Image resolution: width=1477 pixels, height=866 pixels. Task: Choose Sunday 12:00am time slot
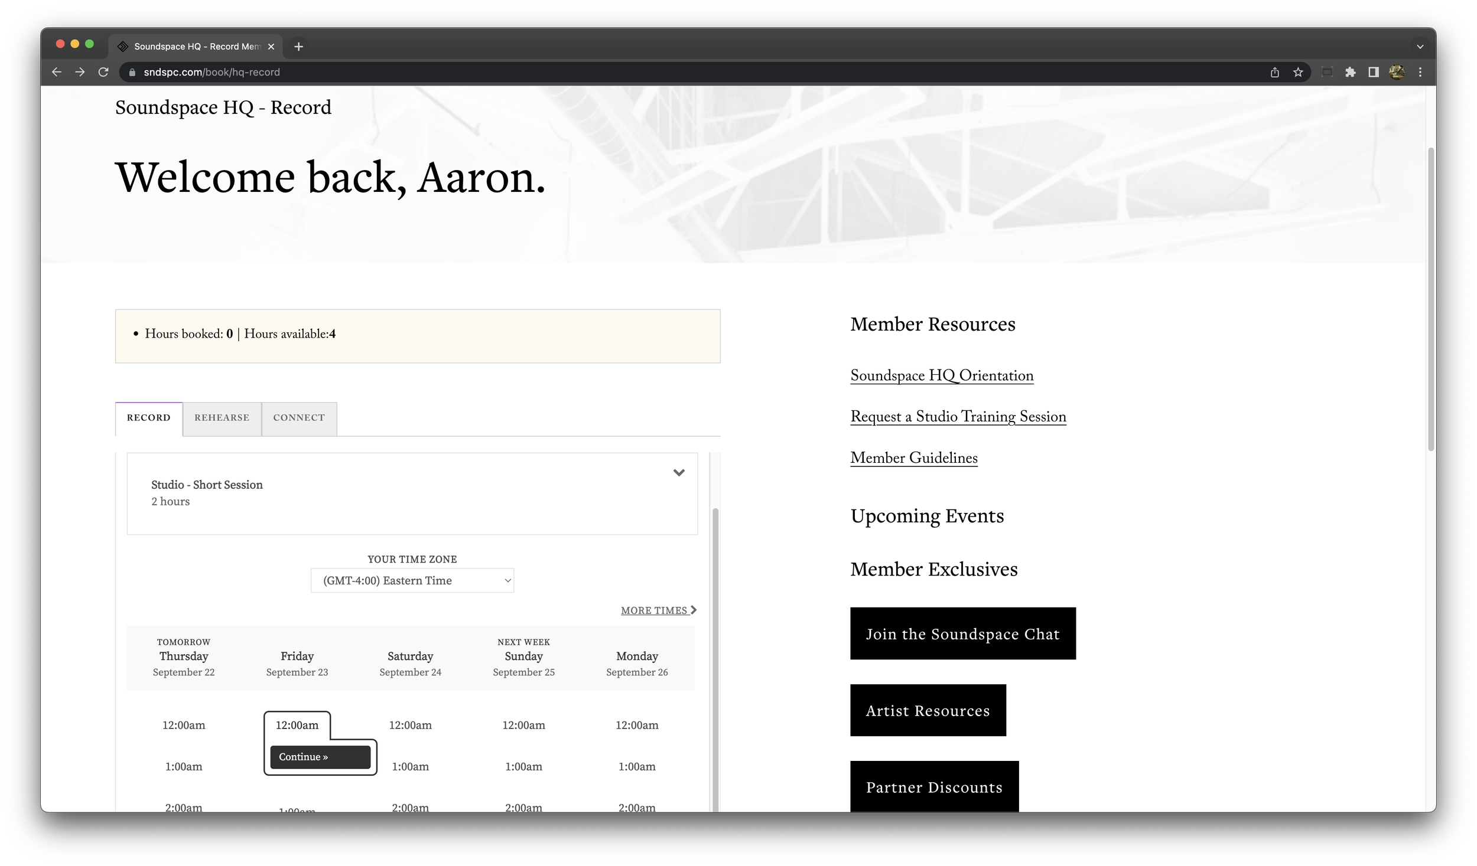tap(524, 726)
